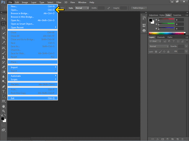
Task: Toggle Quick Mask mode
Action: 3,125
